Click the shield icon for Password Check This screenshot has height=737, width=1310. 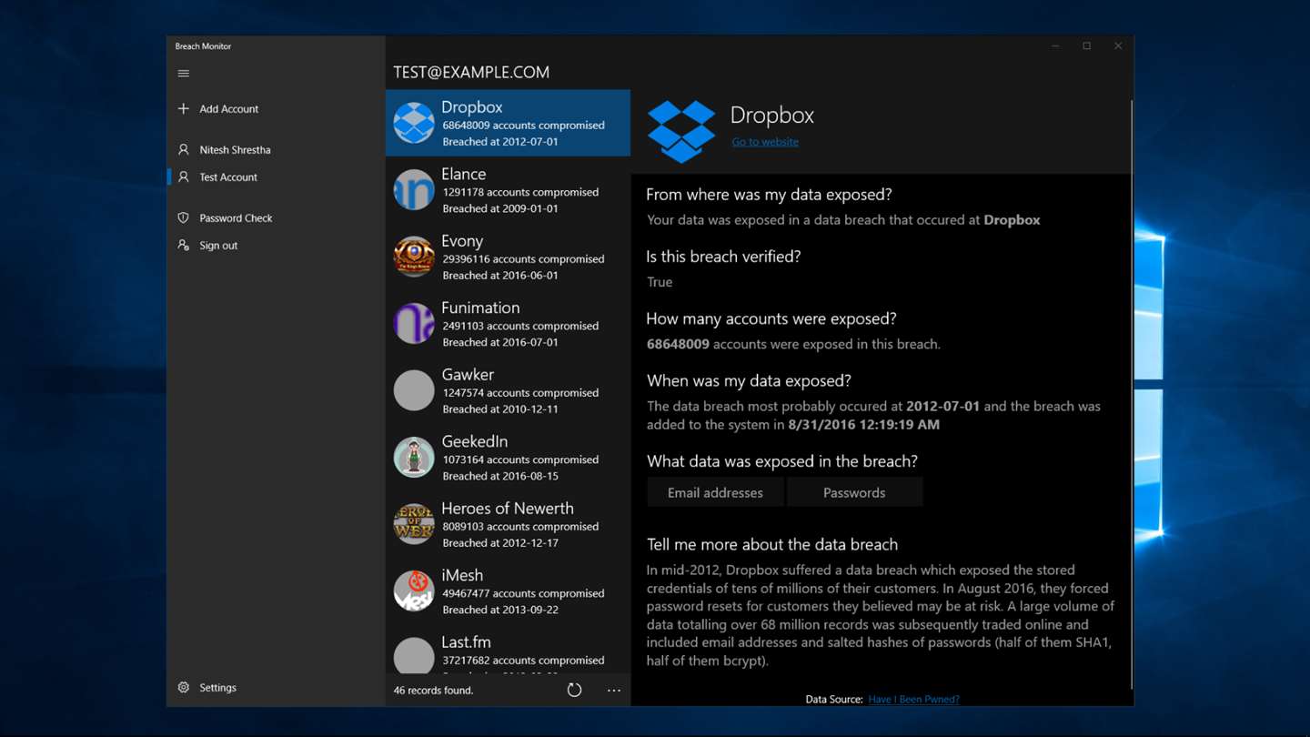click(184, 217)
